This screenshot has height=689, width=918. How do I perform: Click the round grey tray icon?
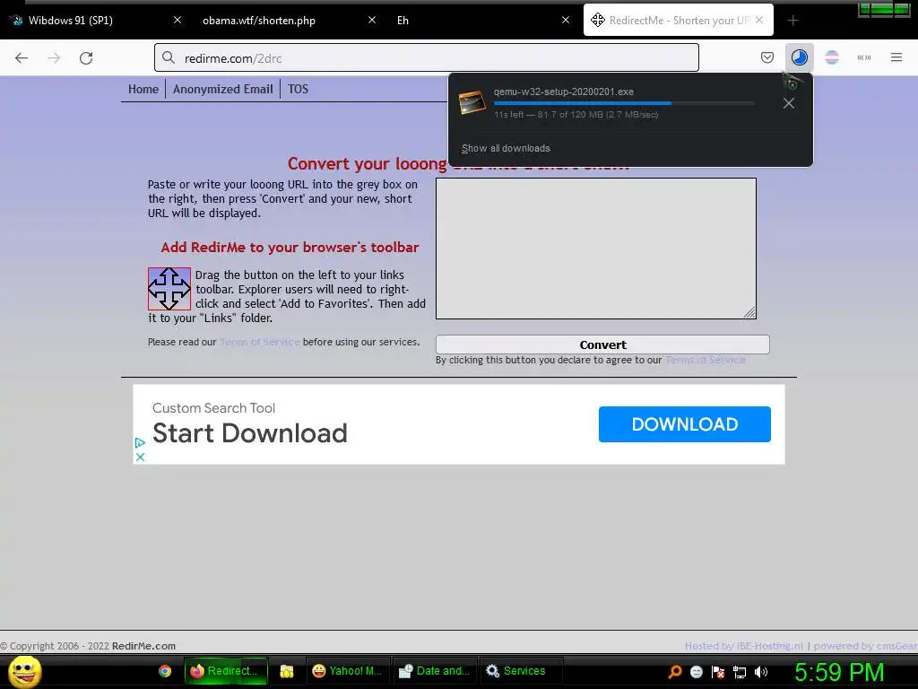(x=696, y=672)
